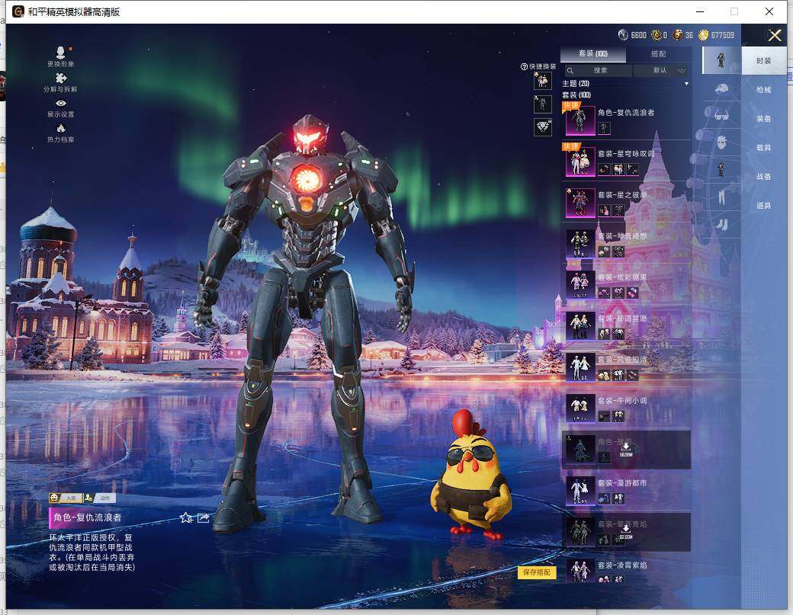This screenshot has height=615, width=793.
Task: Open the 载具 vehicles category
Action: (764, 148)
